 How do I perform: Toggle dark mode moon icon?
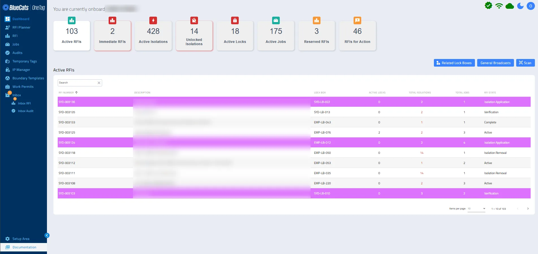tap(520, 6)
